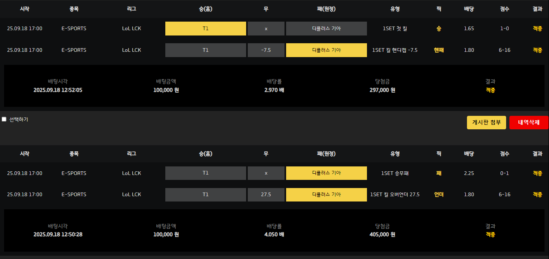The image size is (549, 259).
Task: Click the x draw cell in 1SET 첫 킬 row
Action: click(266, 29)
